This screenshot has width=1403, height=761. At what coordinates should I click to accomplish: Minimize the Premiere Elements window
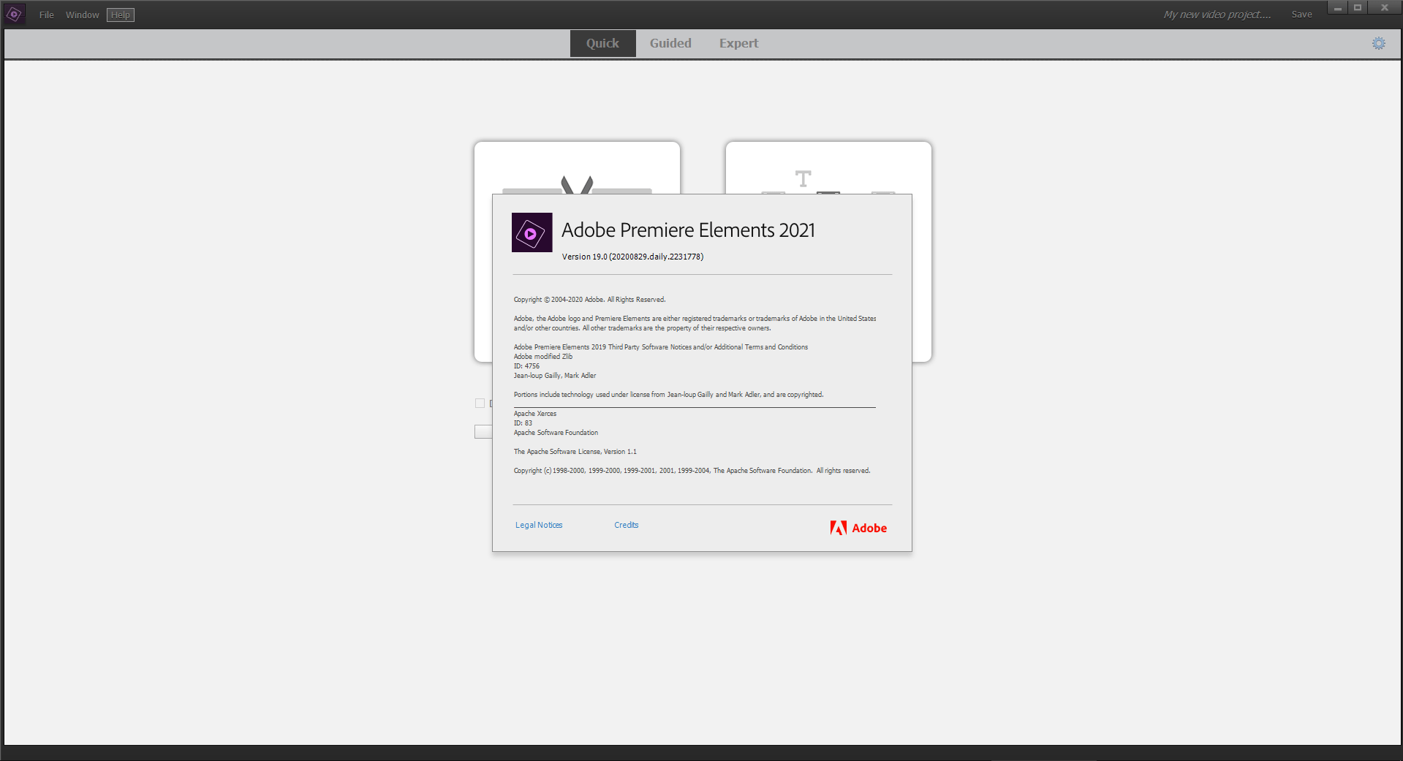1337,8
